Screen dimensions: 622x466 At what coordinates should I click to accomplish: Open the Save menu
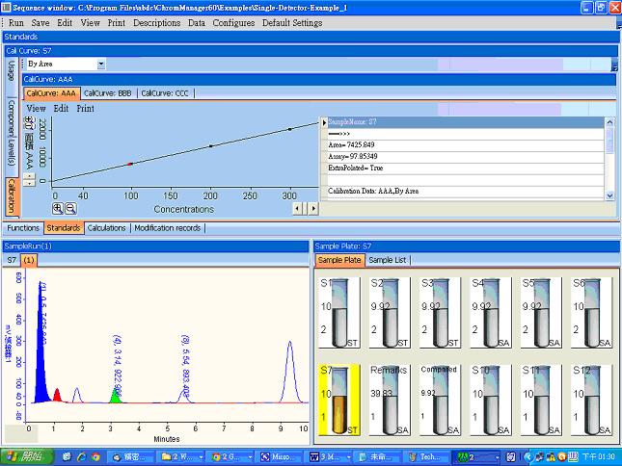coord(41,23)
